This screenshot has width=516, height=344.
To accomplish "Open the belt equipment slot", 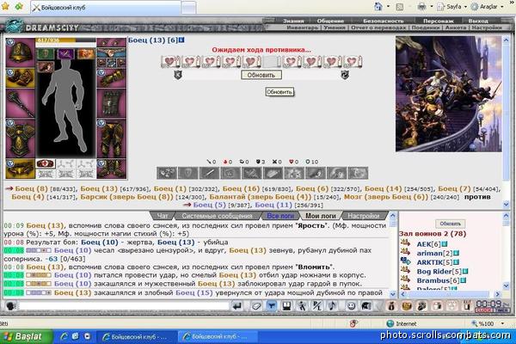I will point(20,169).
